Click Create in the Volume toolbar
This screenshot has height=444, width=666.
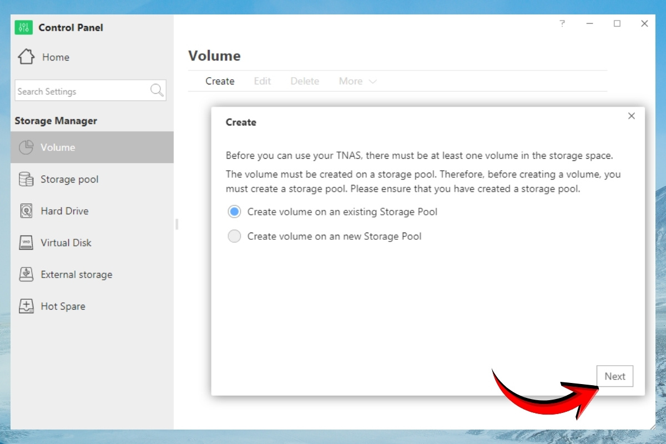pyautogui.click(x=220, y=81)
